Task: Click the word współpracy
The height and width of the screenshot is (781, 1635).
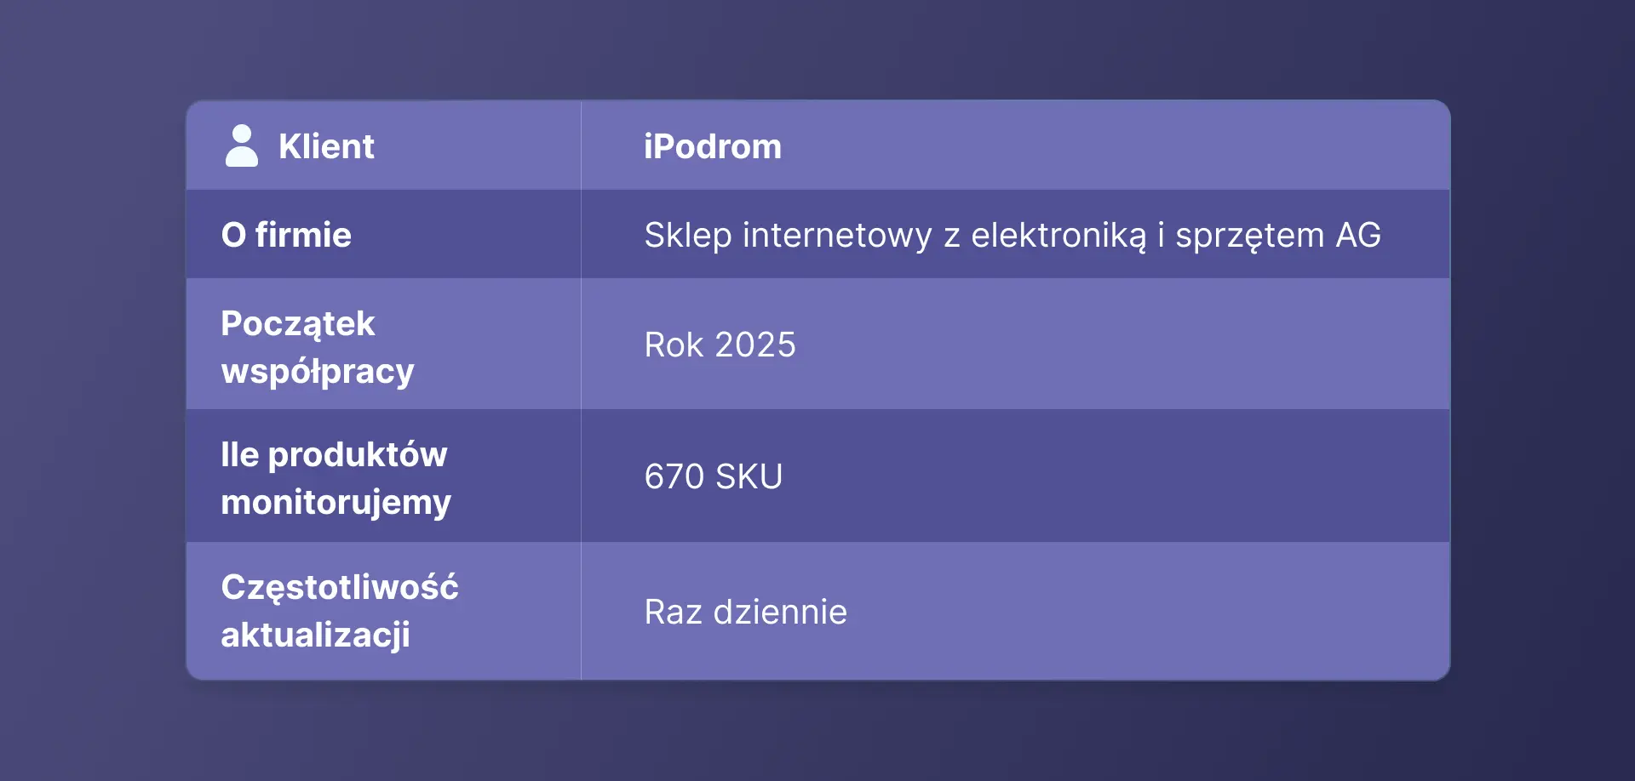Action: (x=318, y=372)
